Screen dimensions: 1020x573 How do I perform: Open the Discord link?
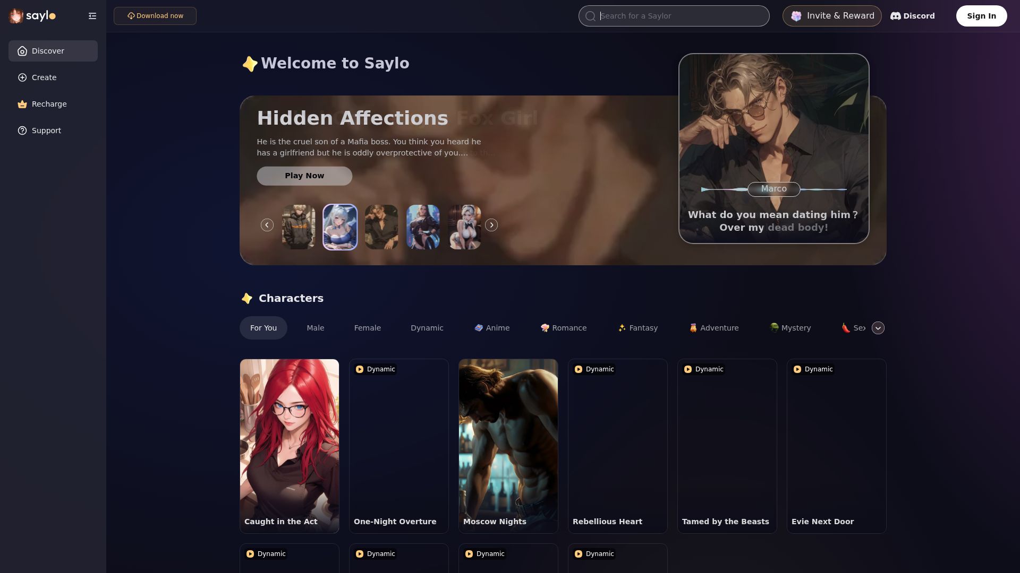tap(912, 16)
